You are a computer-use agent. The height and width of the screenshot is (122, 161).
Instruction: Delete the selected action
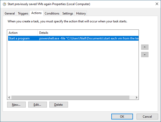[59, 104]
